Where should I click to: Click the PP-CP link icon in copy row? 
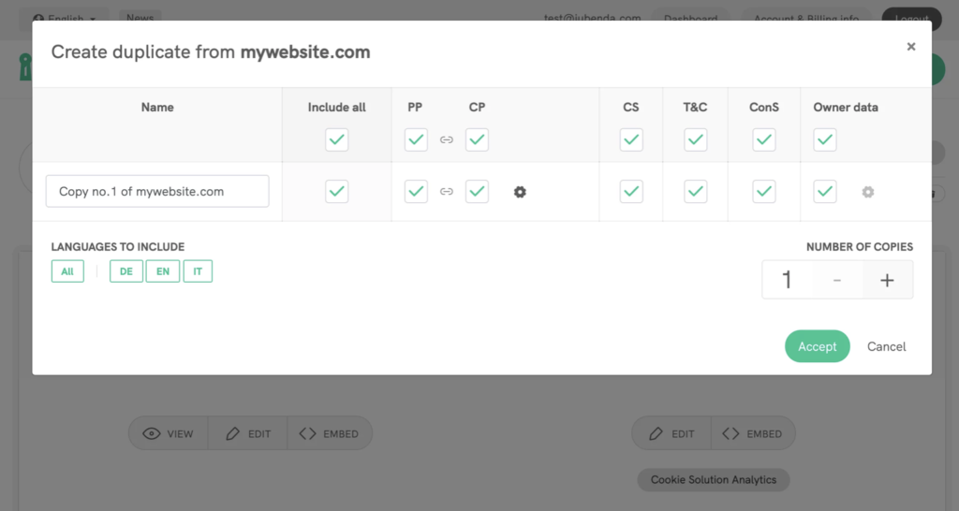447,192
